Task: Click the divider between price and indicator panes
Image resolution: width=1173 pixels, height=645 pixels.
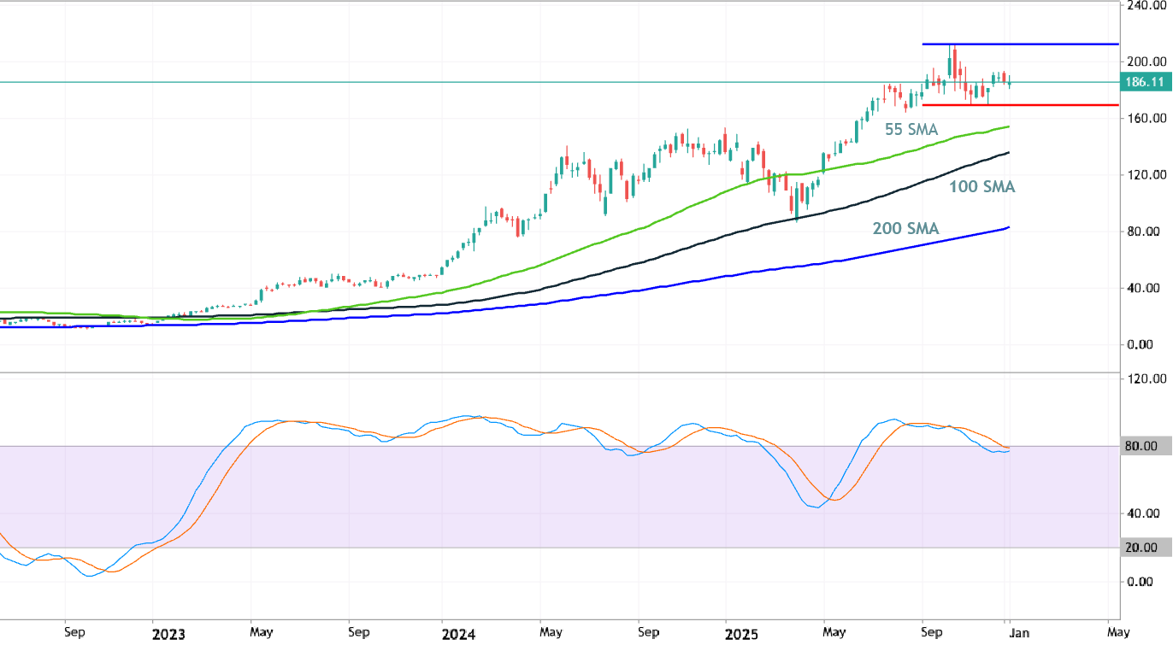Action: [556, 373]
